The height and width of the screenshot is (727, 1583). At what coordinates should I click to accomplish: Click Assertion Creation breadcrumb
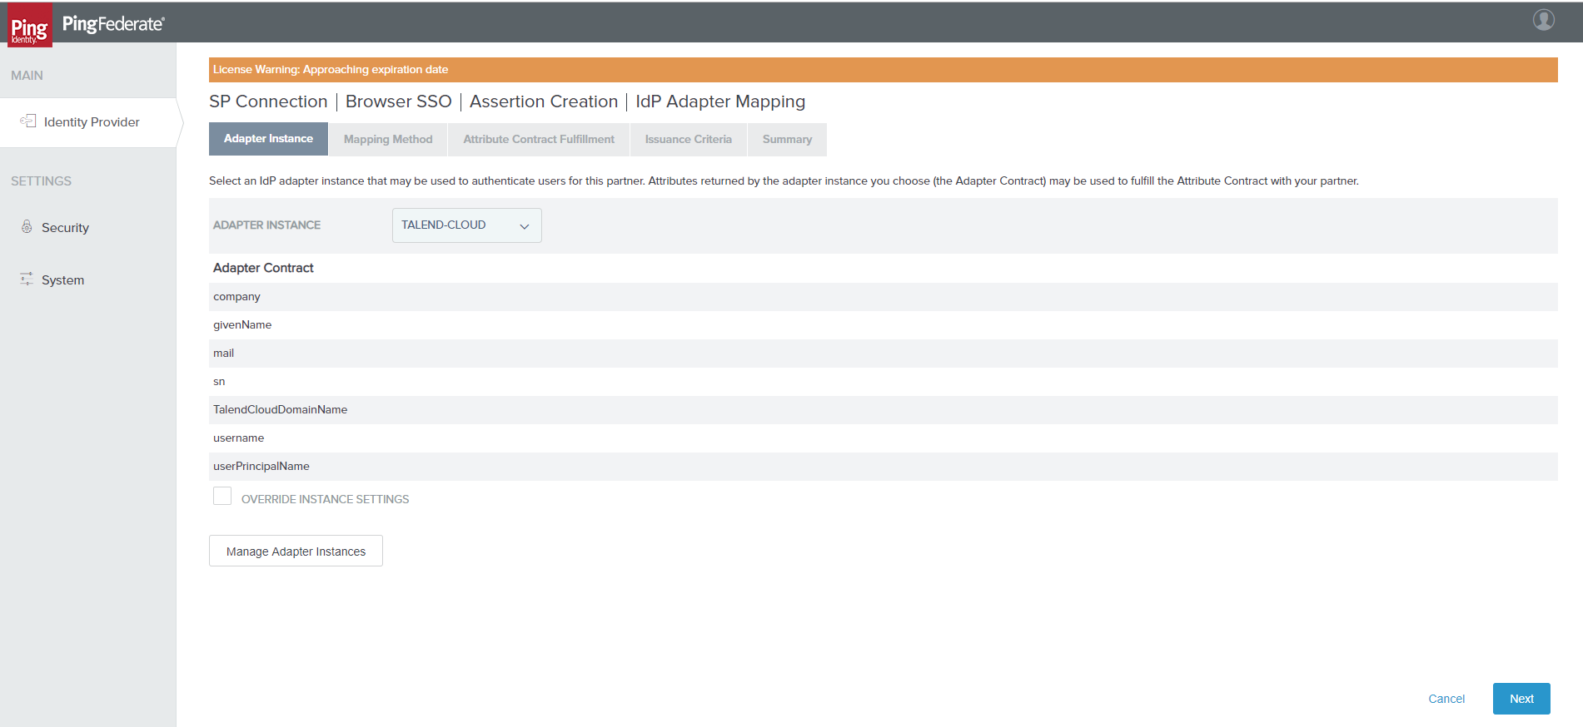pos(544,101)
